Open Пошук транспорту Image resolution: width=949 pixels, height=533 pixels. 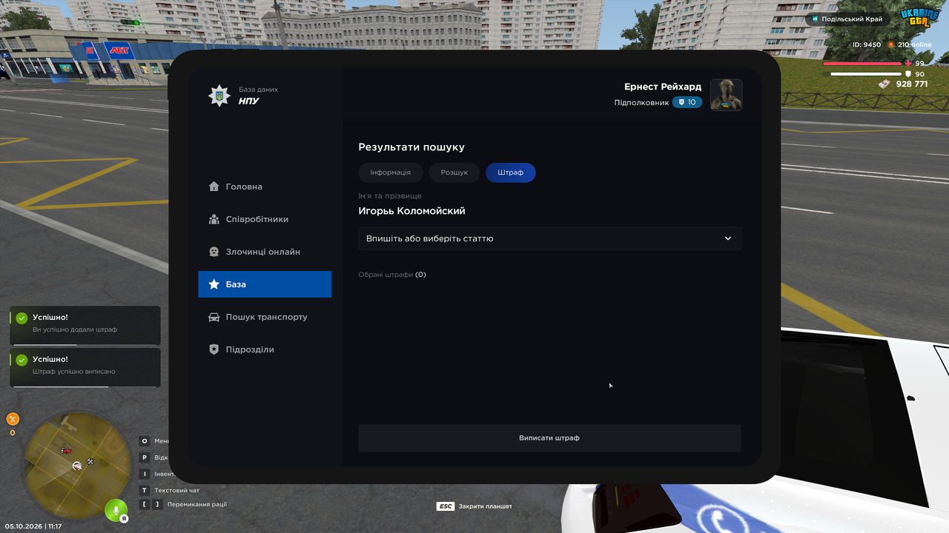[265, 317]
